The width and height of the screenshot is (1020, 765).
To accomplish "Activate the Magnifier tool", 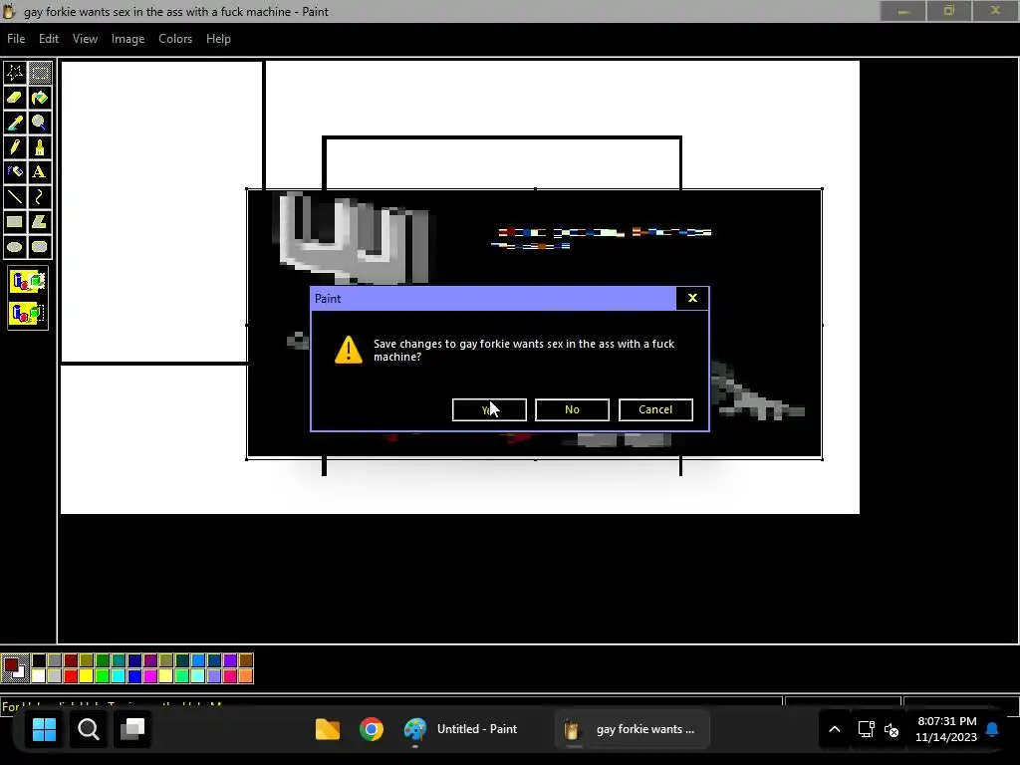I will (40, 123).
